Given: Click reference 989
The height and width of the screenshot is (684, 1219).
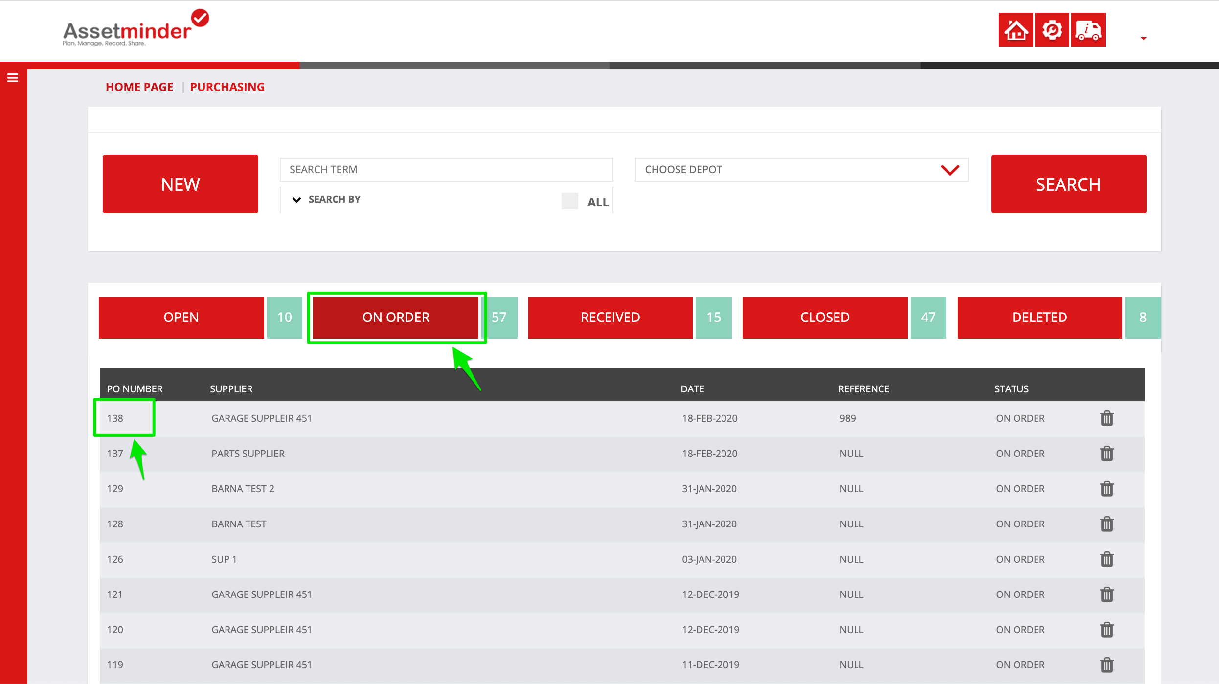Looking at the screenshot, I should click(848, 418).
